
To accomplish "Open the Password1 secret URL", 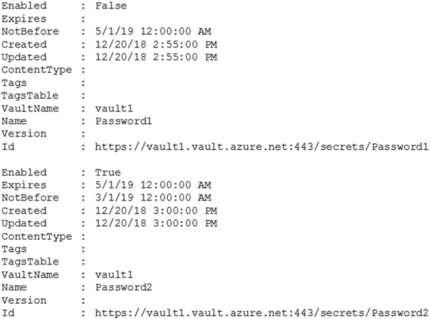I will pyautogui.click(x=262, y=147).
